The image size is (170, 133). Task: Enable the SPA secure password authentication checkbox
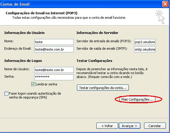point(6,93)
